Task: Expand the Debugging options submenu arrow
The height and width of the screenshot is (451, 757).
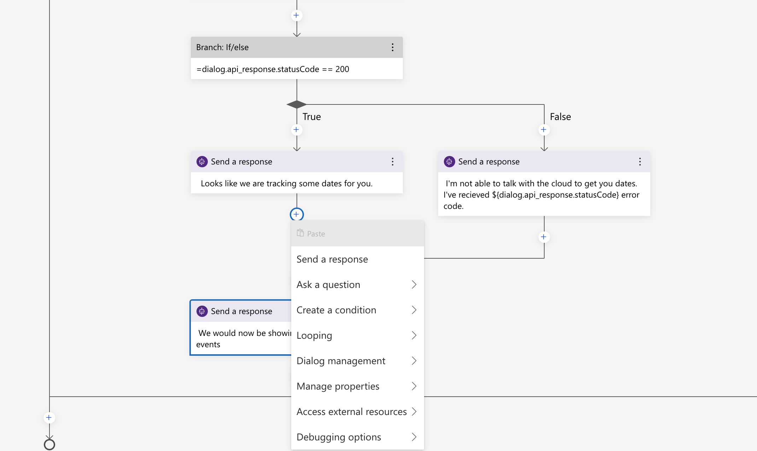Action: (414, 437)
